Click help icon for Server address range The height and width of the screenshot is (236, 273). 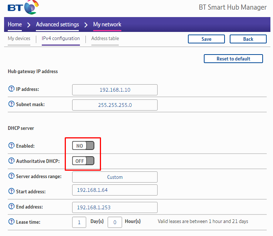click(11, 176)
